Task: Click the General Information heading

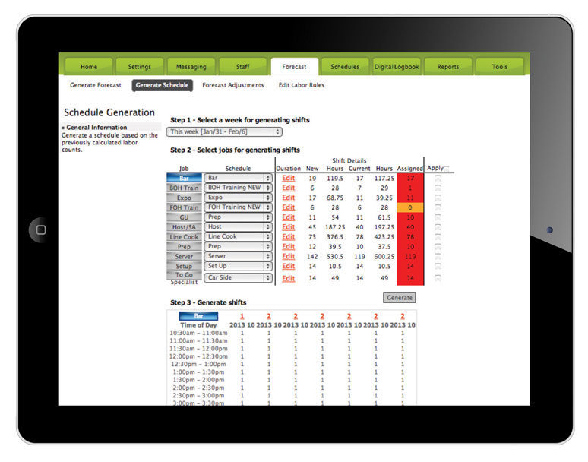Action: [x=96, y=127]
